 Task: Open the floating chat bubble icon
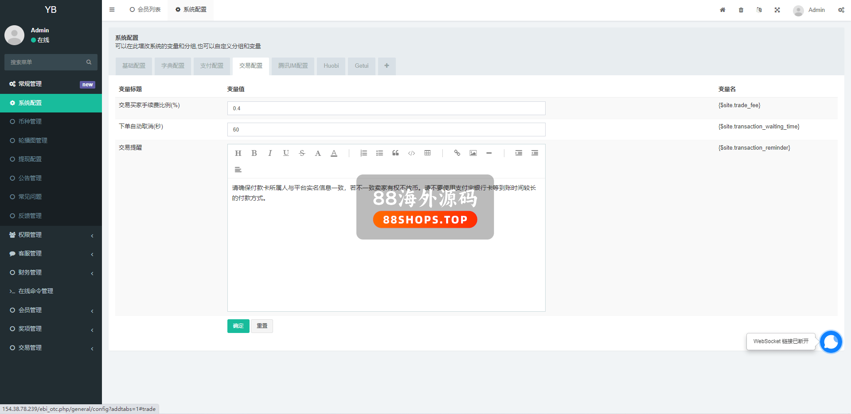click(x=831, y=342)
